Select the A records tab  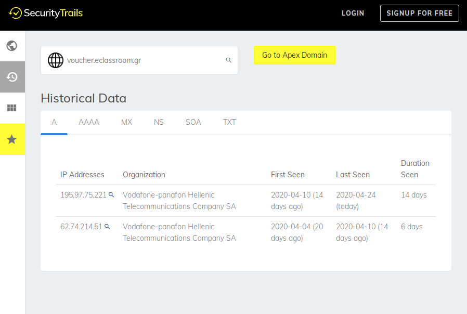(x=54, y=122)
